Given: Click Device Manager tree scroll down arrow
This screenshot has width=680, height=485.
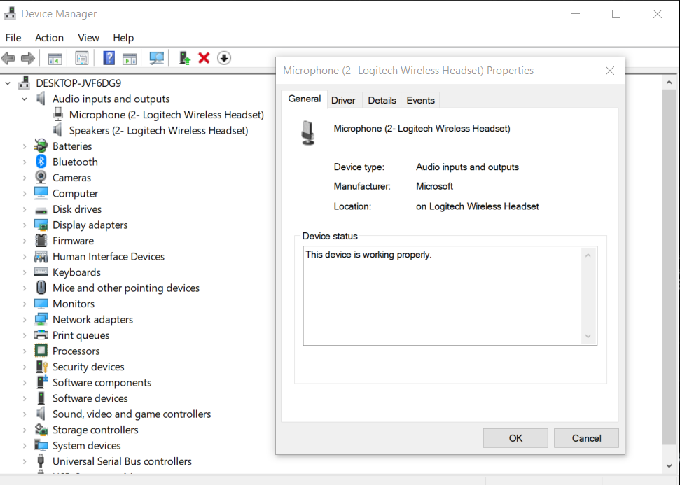Looking at the screenshot, I should tap(669, 466).
